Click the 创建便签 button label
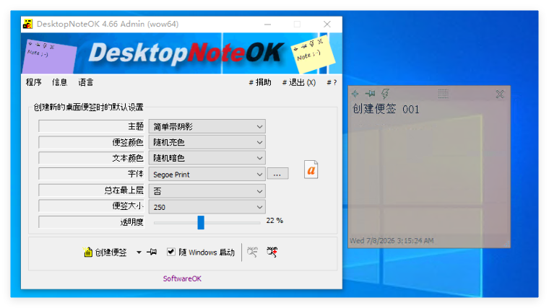549x308 pixels. tap(111, 252)
